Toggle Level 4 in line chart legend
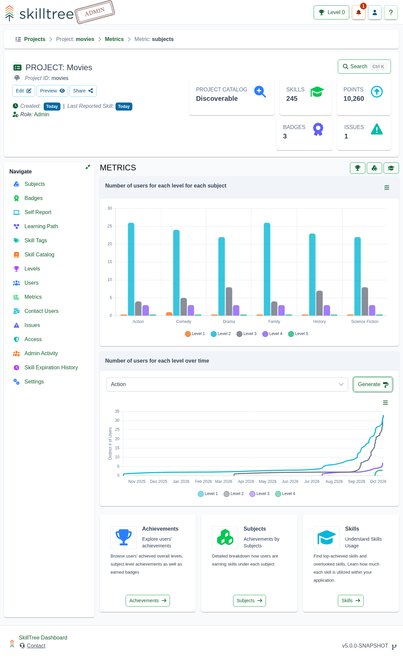 tap(285, 494)
